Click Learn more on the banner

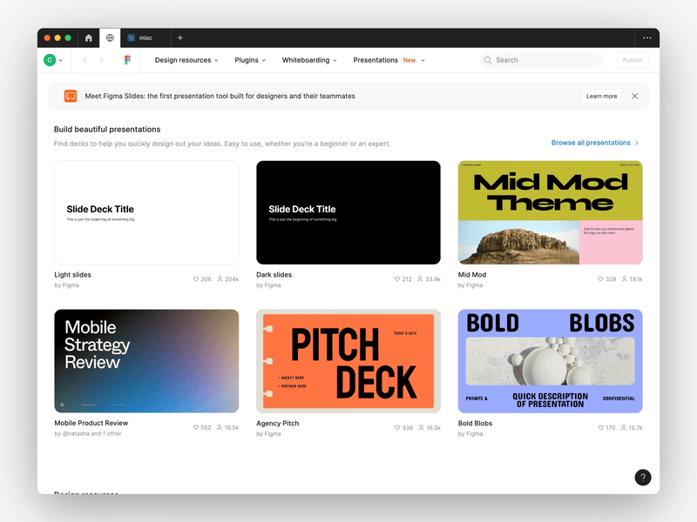click(x=601, y=96)
